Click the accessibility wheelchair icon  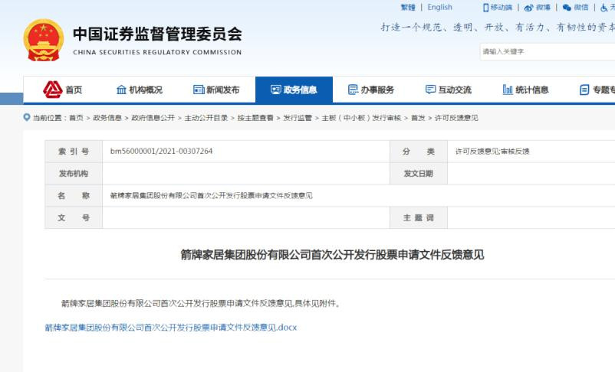[604, 8]
